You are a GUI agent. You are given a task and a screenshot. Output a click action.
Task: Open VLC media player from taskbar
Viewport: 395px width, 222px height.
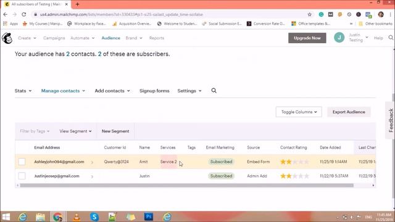[x=77, y=216]
